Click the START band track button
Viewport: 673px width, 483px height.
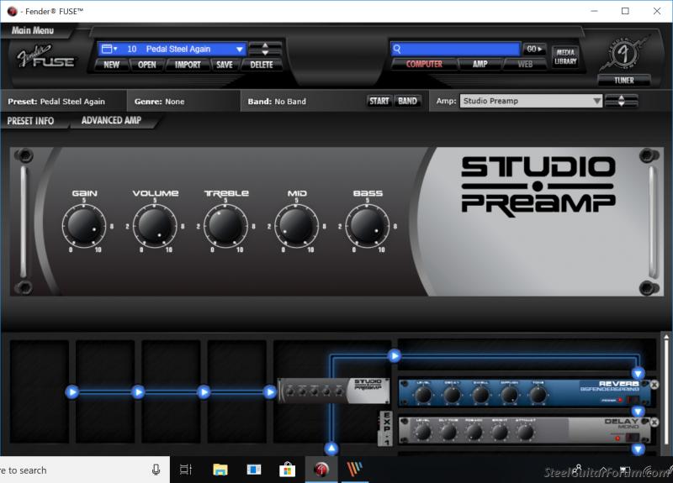[379, 101]
